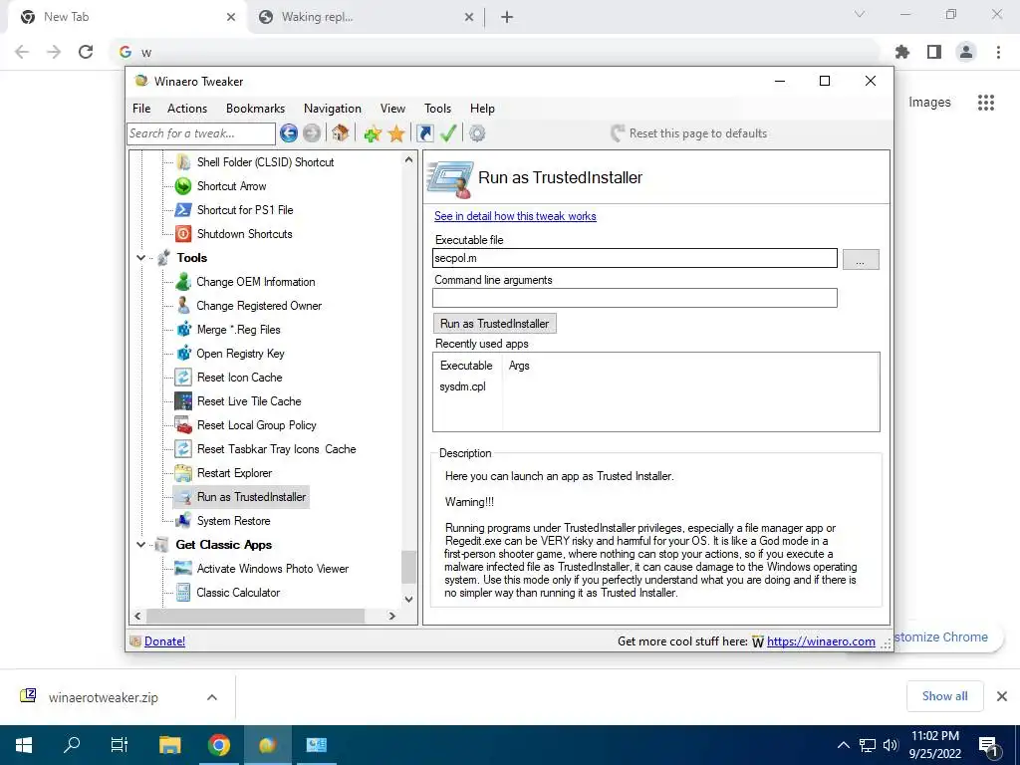Click the green checkmark icon in toolbar
Screen dimensions: 1020x765
[x=448, y=133]
